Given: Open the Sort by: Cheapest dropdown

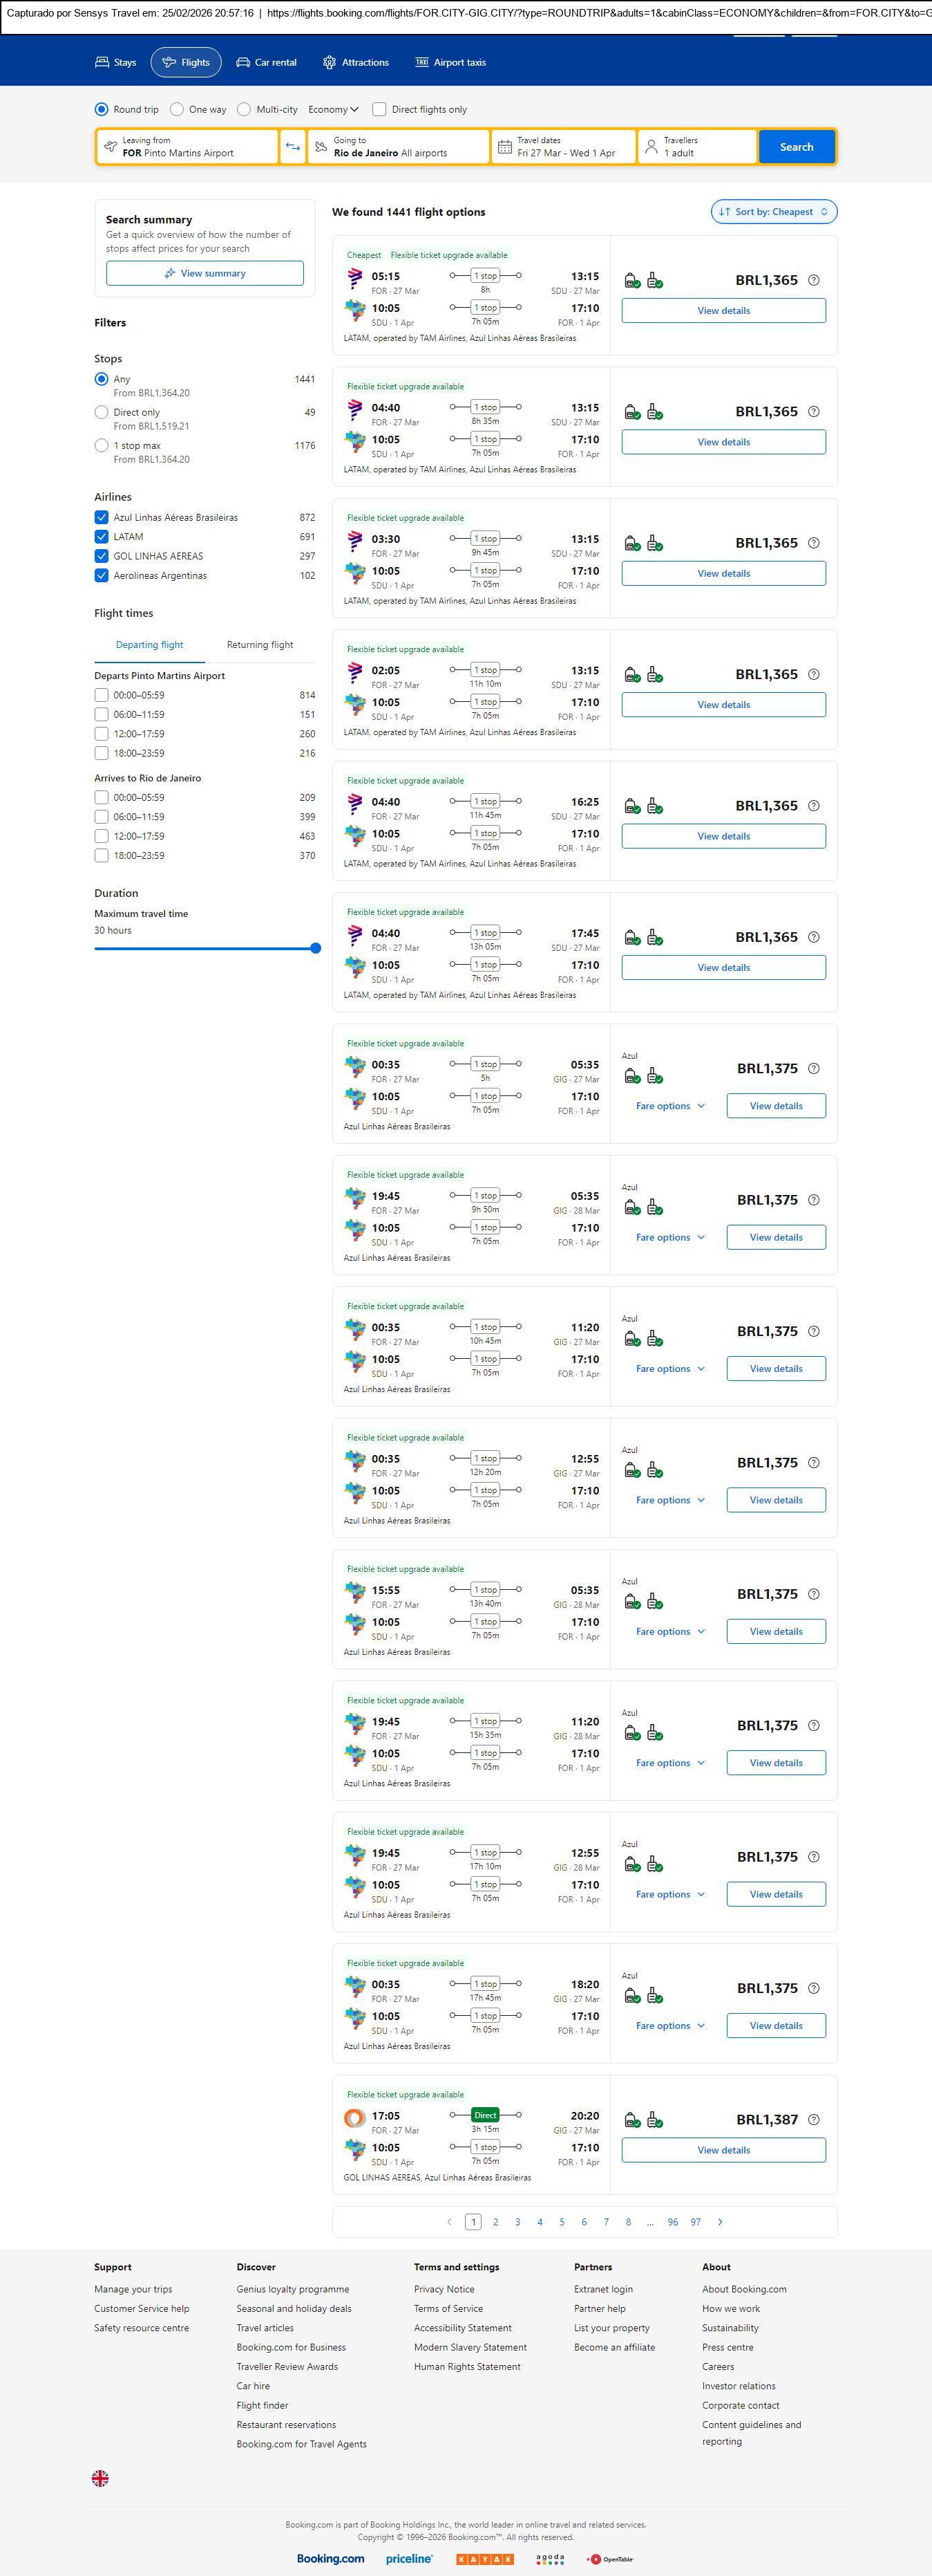Looking at the screenshot, I should click(774, 212).
